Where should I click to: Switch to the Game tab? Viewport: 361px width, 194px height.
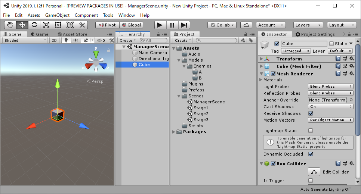click(40, 34)
